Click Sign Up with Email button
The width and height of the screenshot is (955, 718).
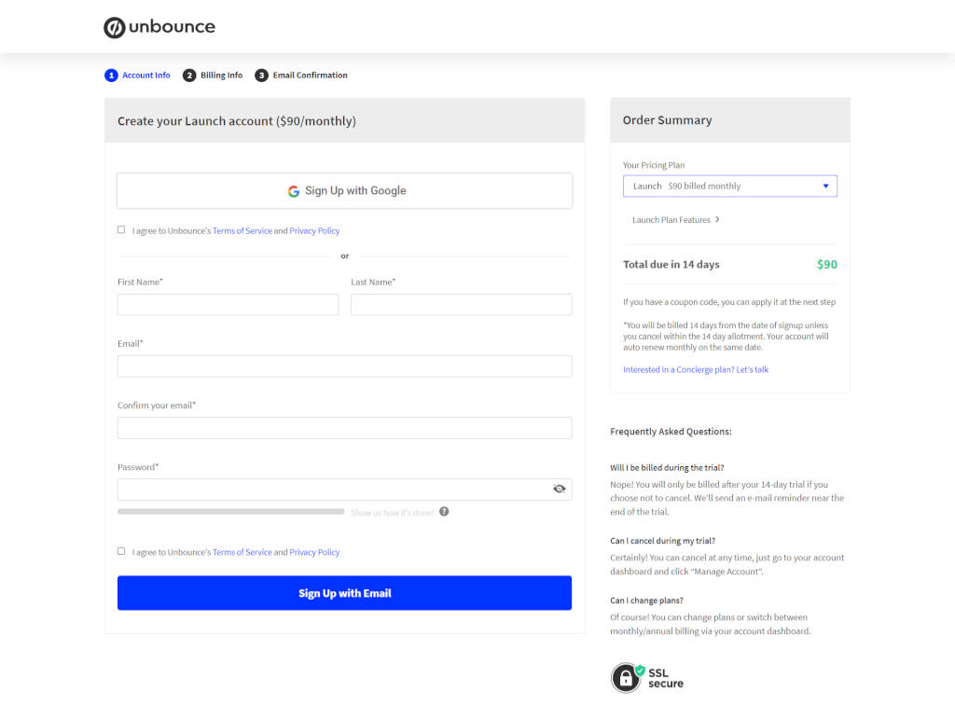pyautogui.click(x=345, y=592)
